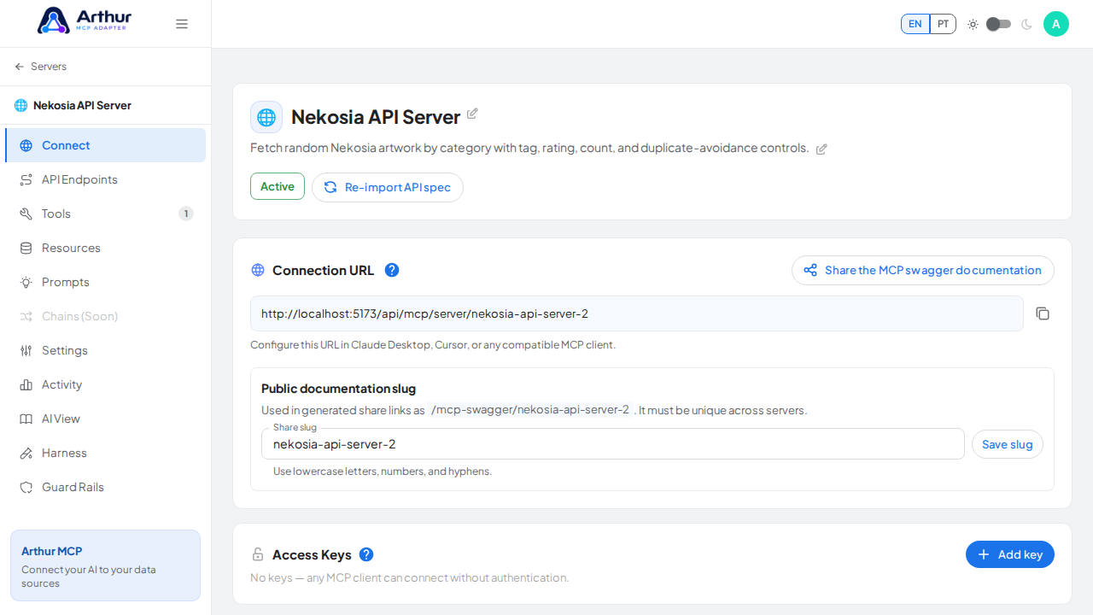Click the Active status badge
1093x615 pixels.
278,186
